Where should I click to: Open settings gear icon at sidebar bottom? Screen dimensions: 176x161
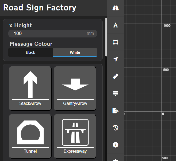pos(116,159)
